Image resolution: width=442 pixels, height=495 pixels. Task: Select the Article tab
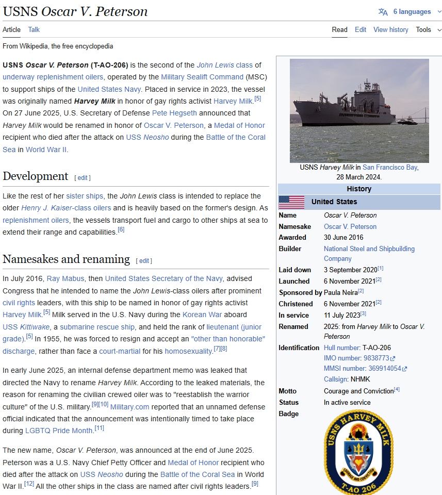click(x=12, y=30)
